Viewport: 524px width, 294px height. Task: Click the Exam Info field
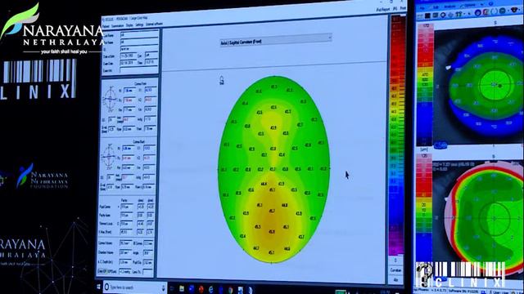click(138, 70)
